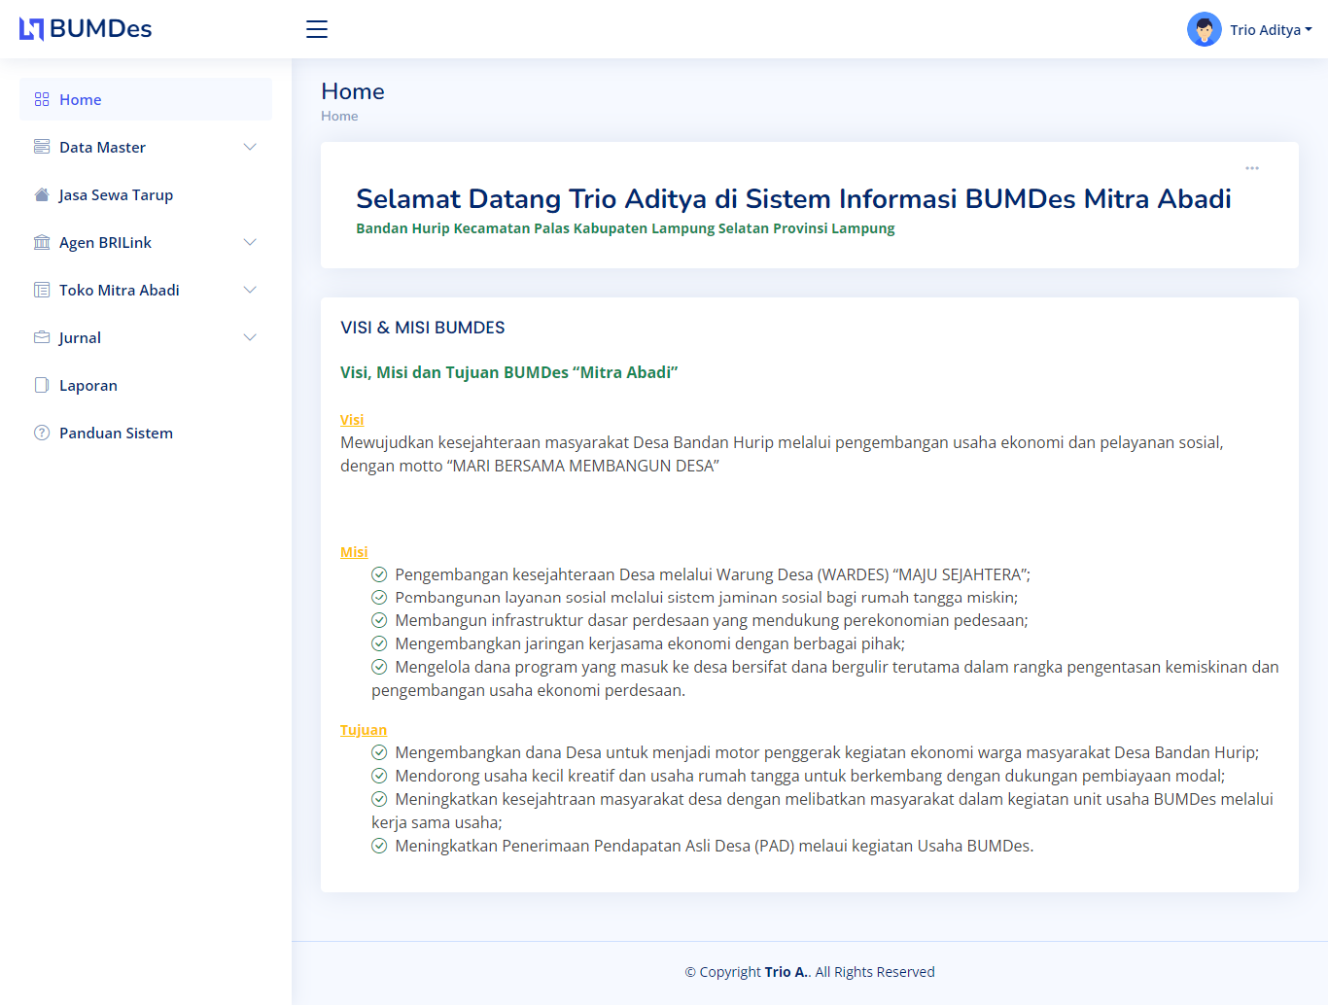Click the user avatar picture
1328x1007 pixels.
click(x=1204, y=29)
